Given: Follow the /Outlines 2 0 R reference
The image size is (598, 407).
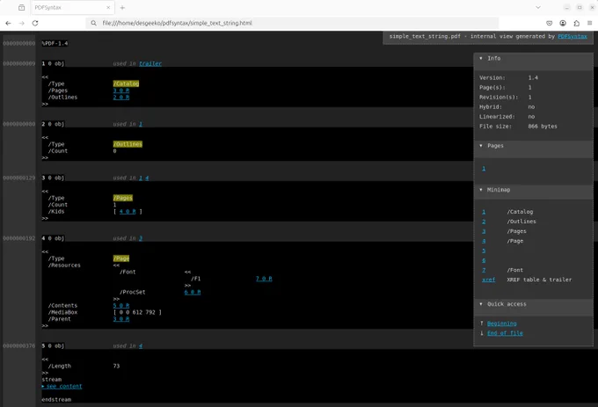Looking at the screenshot, I should pos(121,98).
